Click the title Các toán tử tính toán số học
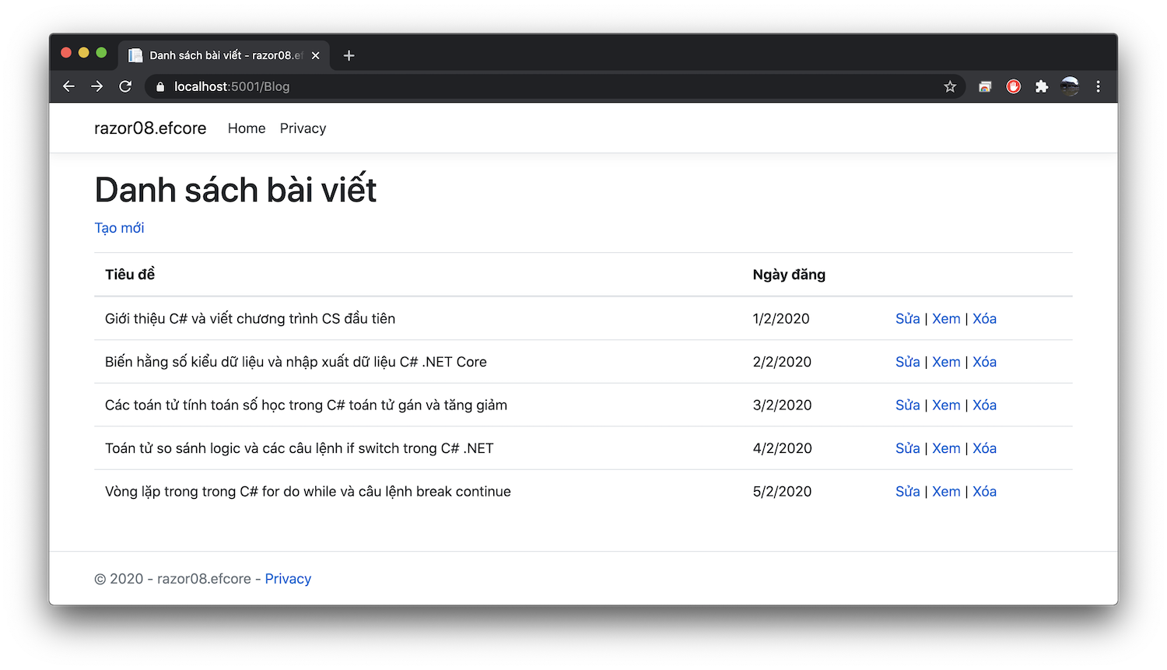Viewport: 1167px width, 670px height. coord(306,405)
